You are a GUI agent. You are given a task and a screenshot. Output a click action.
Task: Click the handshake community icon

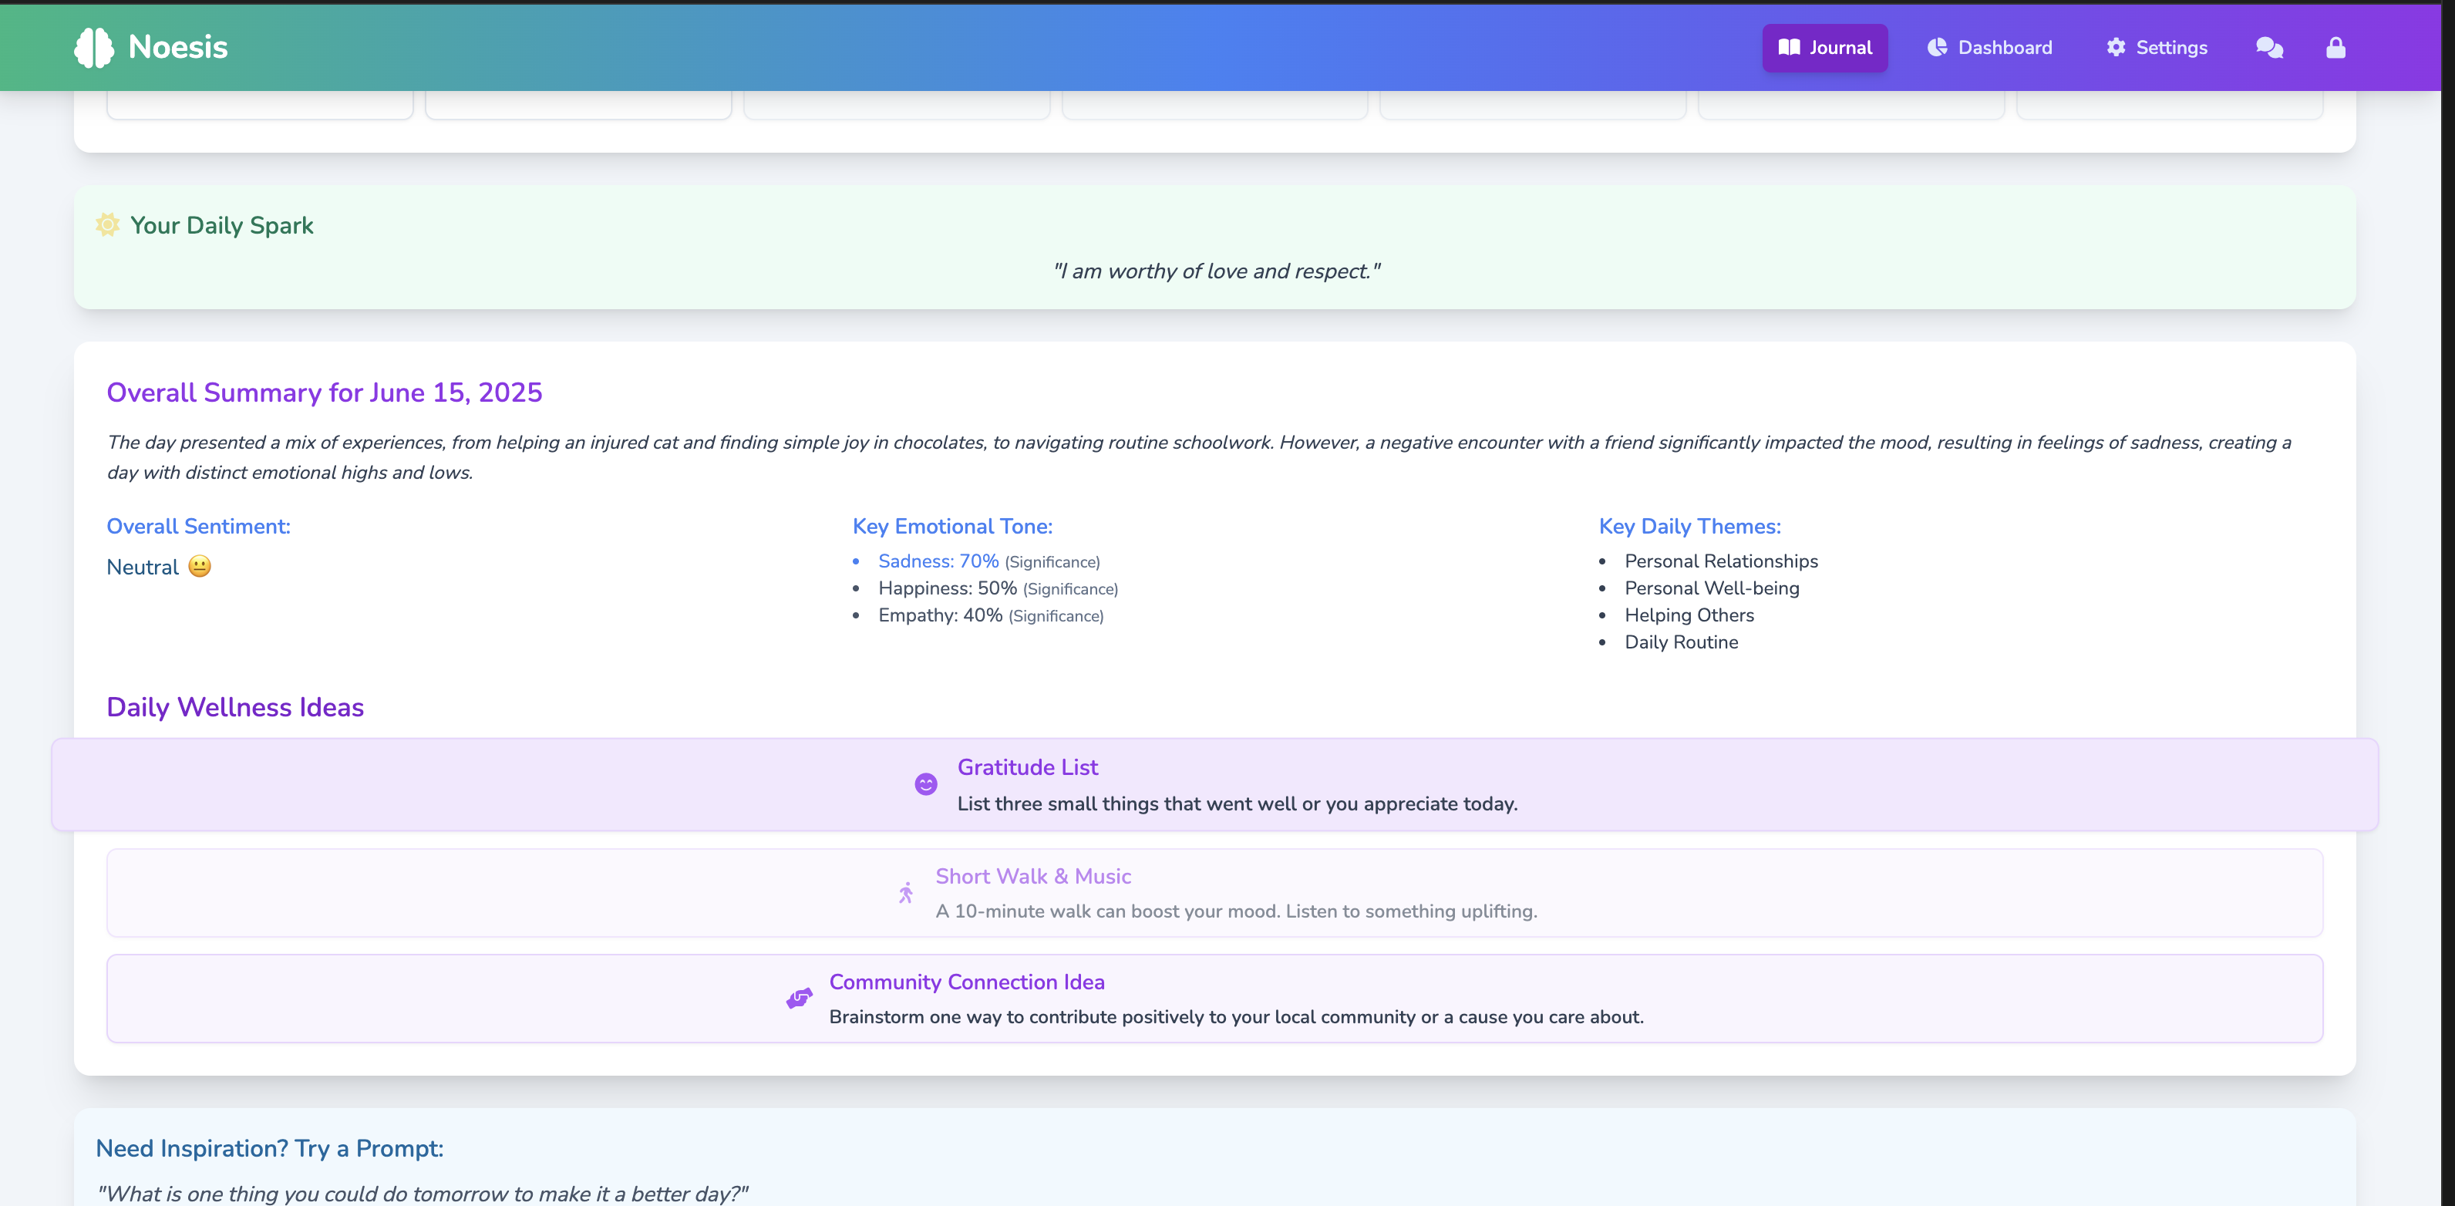[799, 998]
